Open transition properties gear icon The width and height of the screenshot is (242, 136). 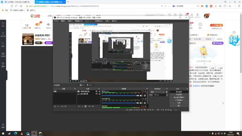[x=167, y=92]
